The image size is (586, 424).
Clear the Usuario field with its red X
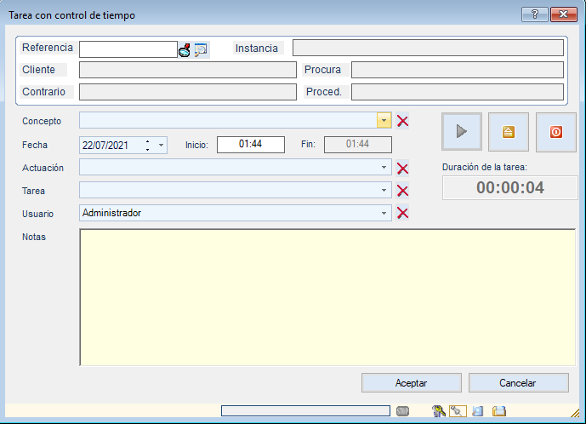click(x=403, y=213)
